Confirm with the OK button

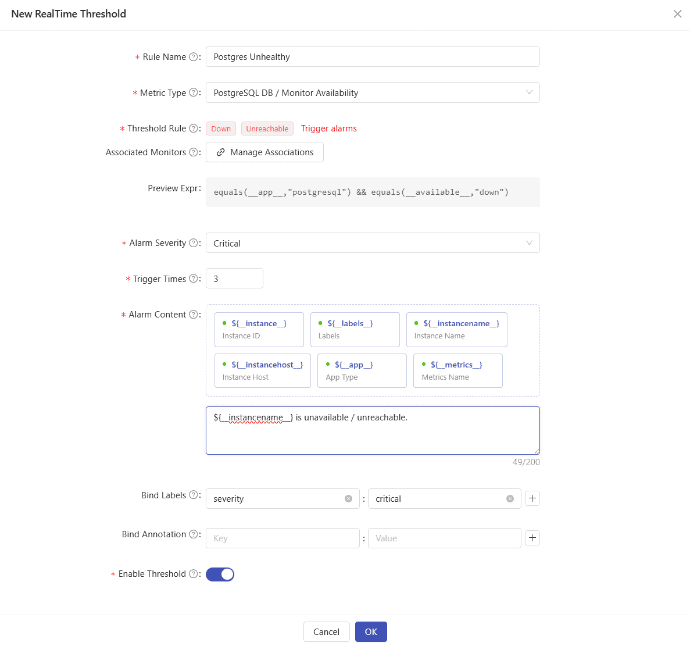[x=371, y=632]
